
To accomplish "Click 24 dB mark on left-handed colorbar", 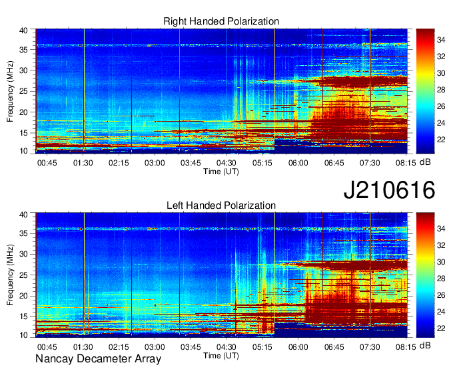I will [441, 312].
